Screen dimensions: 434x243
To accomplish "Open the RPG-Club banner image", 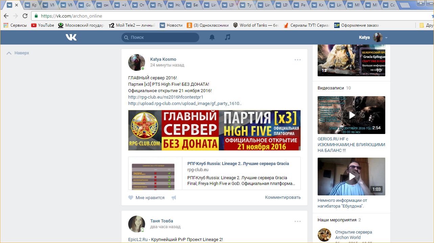I will [214, 130].
